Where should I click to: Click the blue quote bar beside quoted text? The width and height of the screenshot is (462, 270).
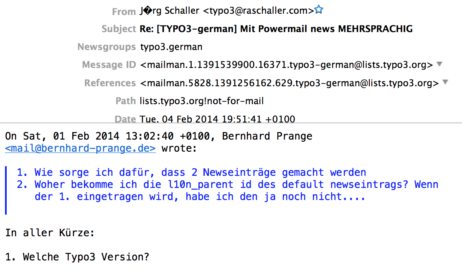pos(6,190)
